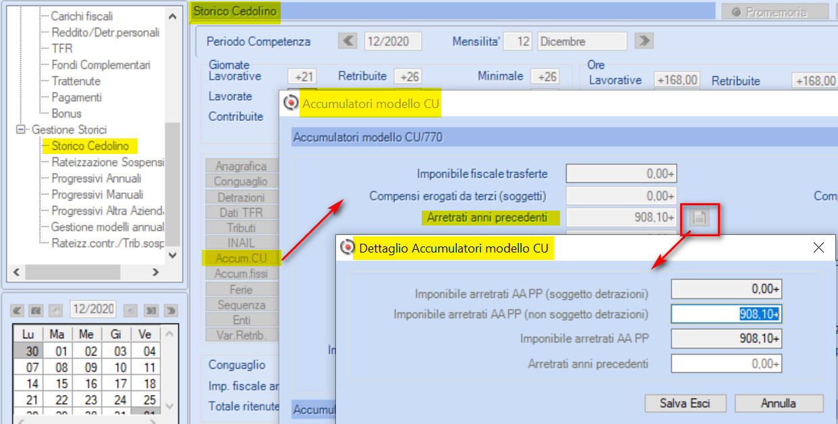Open the Accum.CU side tab
Viewport: 838px width, 424px height.
(240, 259)
